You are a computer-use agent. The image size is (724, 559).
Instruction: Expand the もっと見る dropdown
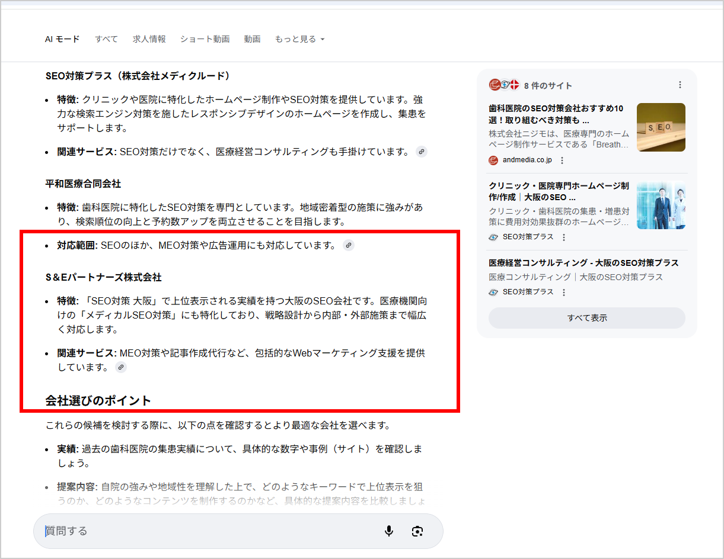click(299, 39)
